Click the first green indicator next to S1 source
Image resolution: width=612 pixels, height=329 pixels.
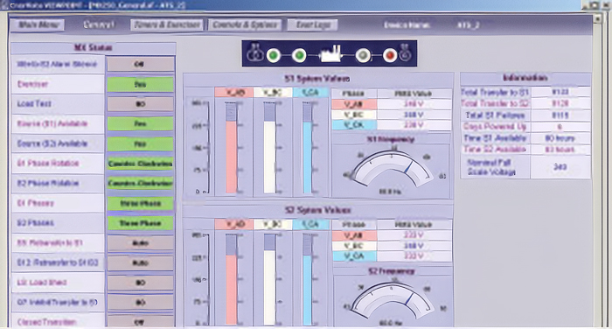274,55
